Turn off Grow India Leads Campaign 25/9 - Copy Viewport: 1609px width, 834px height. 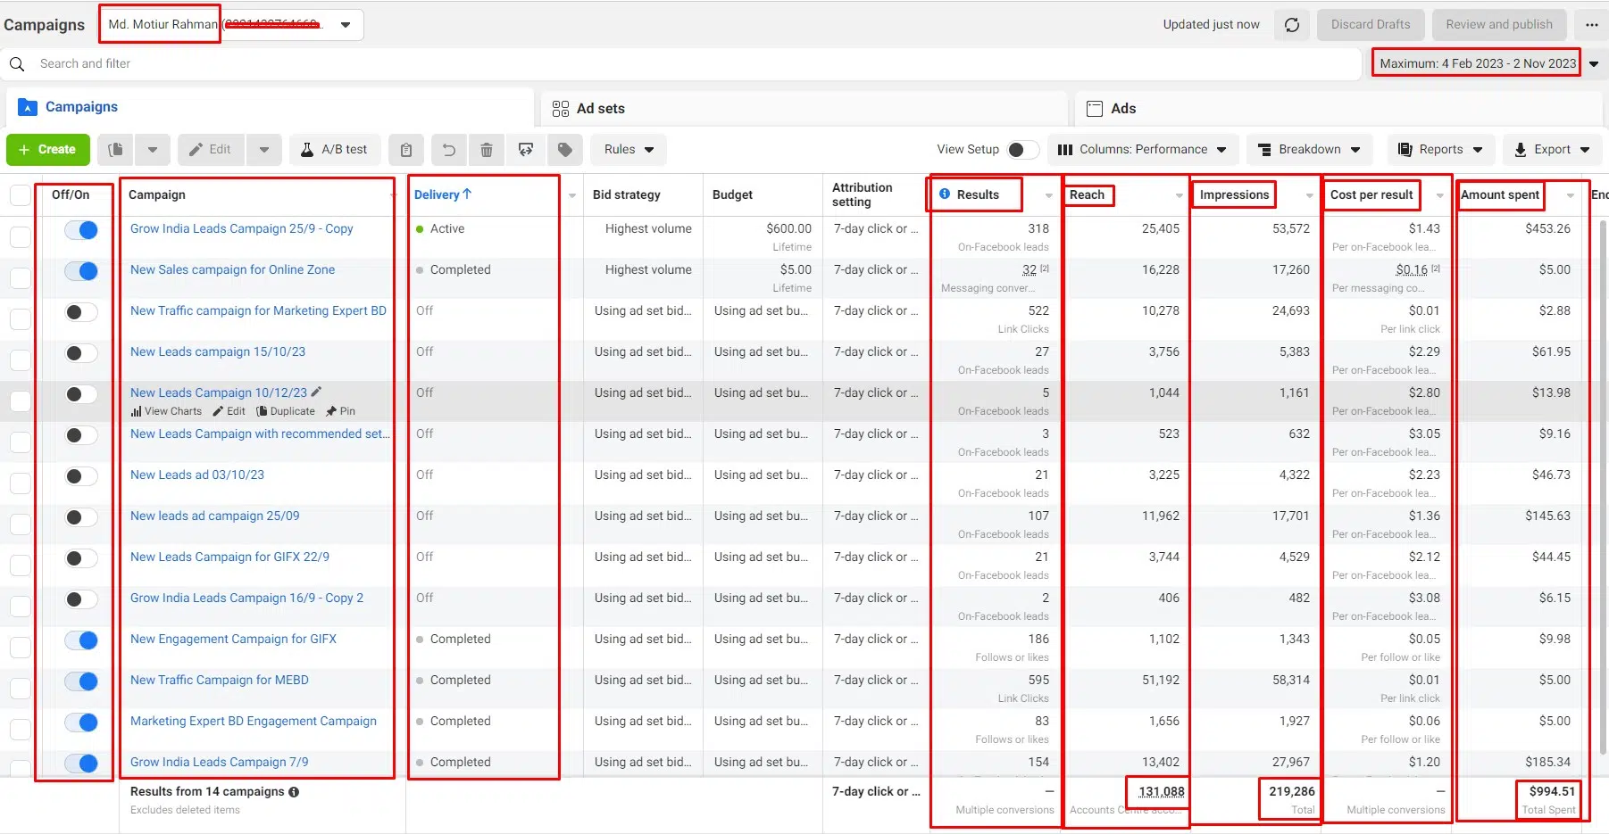tap(81, 230)
